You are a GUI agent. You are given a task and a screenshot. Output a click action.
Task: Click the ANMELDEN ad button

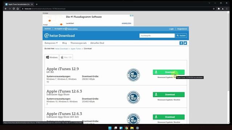(x=127, y=23)
